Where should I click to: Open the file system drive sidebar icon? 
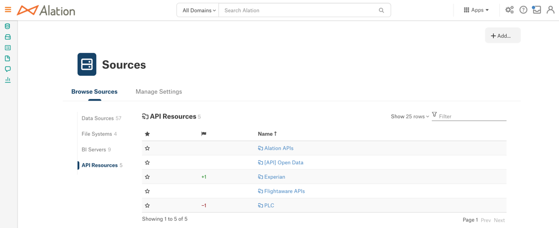(x=7, y=37)
